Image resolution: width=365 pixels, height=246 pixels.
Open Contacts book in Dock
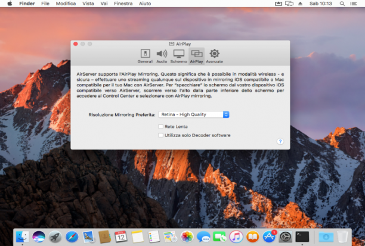tap(104, 236)
